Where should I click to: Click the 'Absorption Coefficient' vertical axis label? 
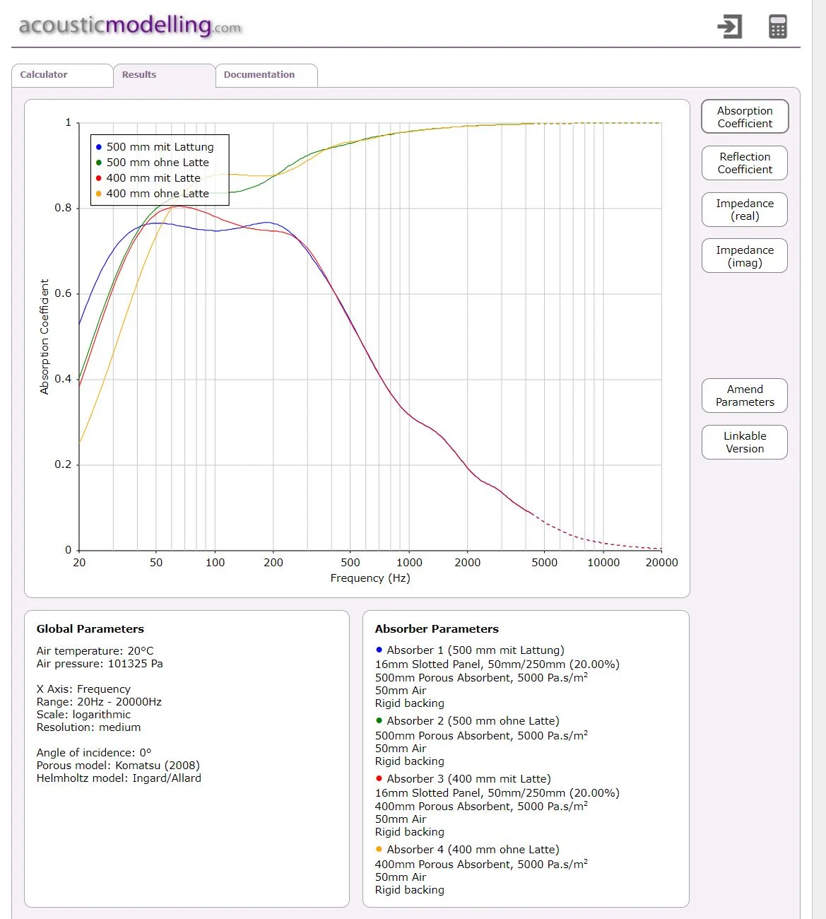(45, 336)
